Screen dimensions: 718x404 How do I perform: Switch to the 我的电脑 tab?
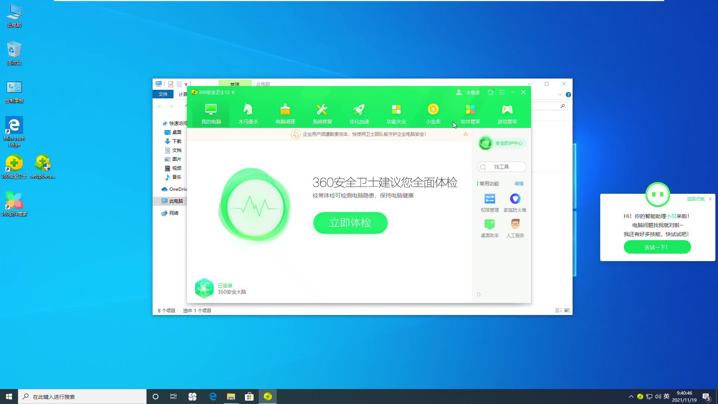coord(211,113)
